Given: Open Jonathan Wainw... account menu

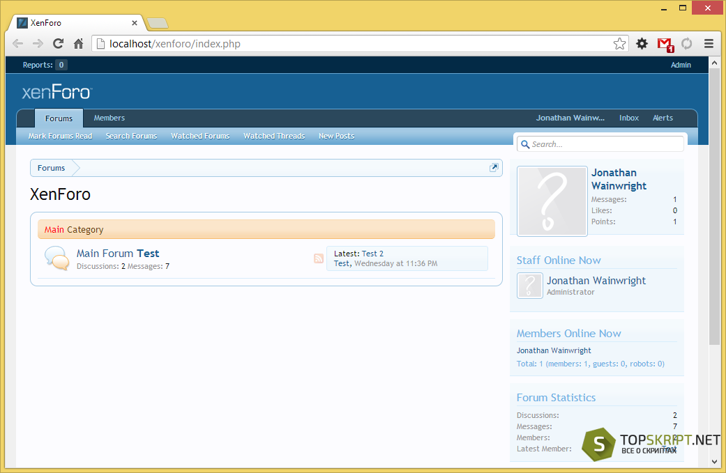Looking at the screenshot, I should [x=570, y=118].
